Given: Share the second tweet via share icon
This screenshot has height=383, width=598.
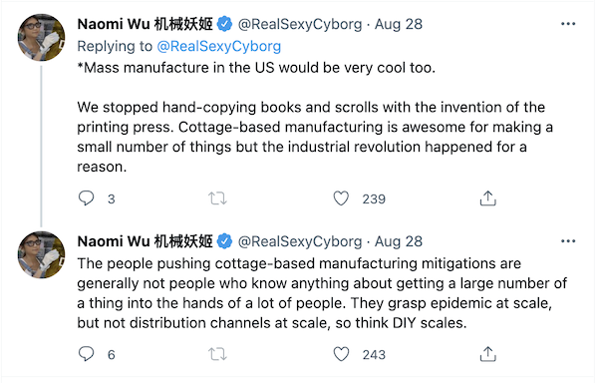Looking at the screenshot, I should click(x=487, y=354).
